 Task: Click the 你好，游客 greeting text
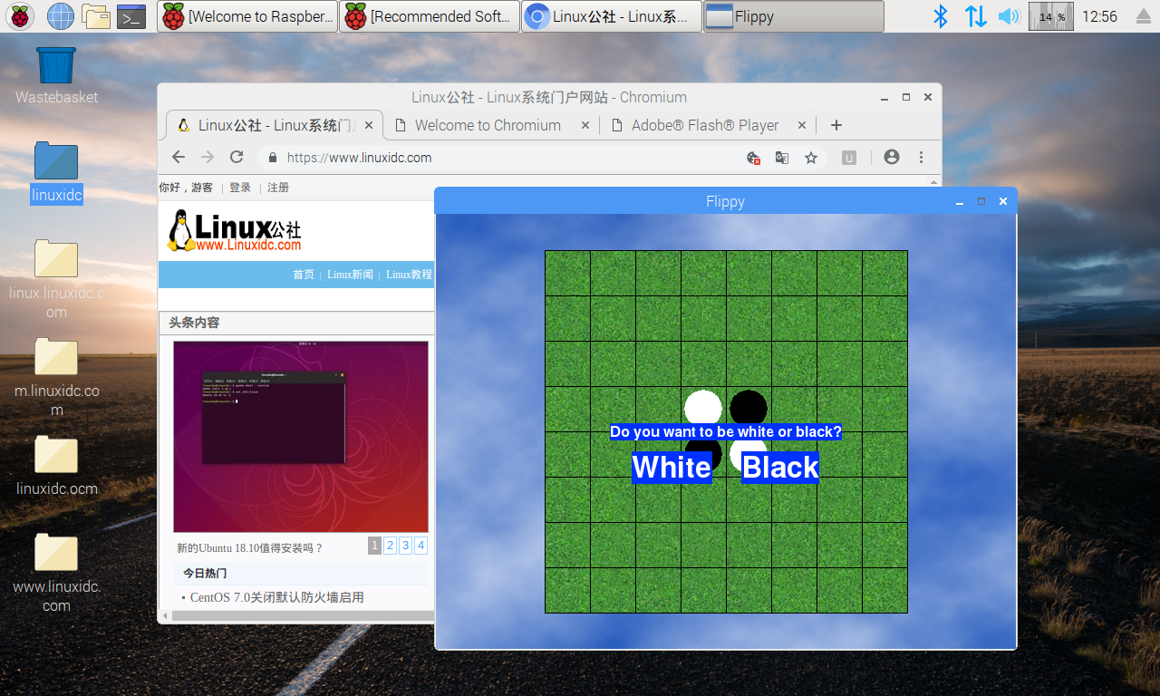point(186,188)
